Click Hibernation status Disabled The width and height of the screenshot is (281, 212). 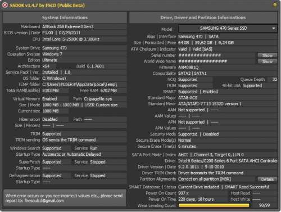pos(50,119)
